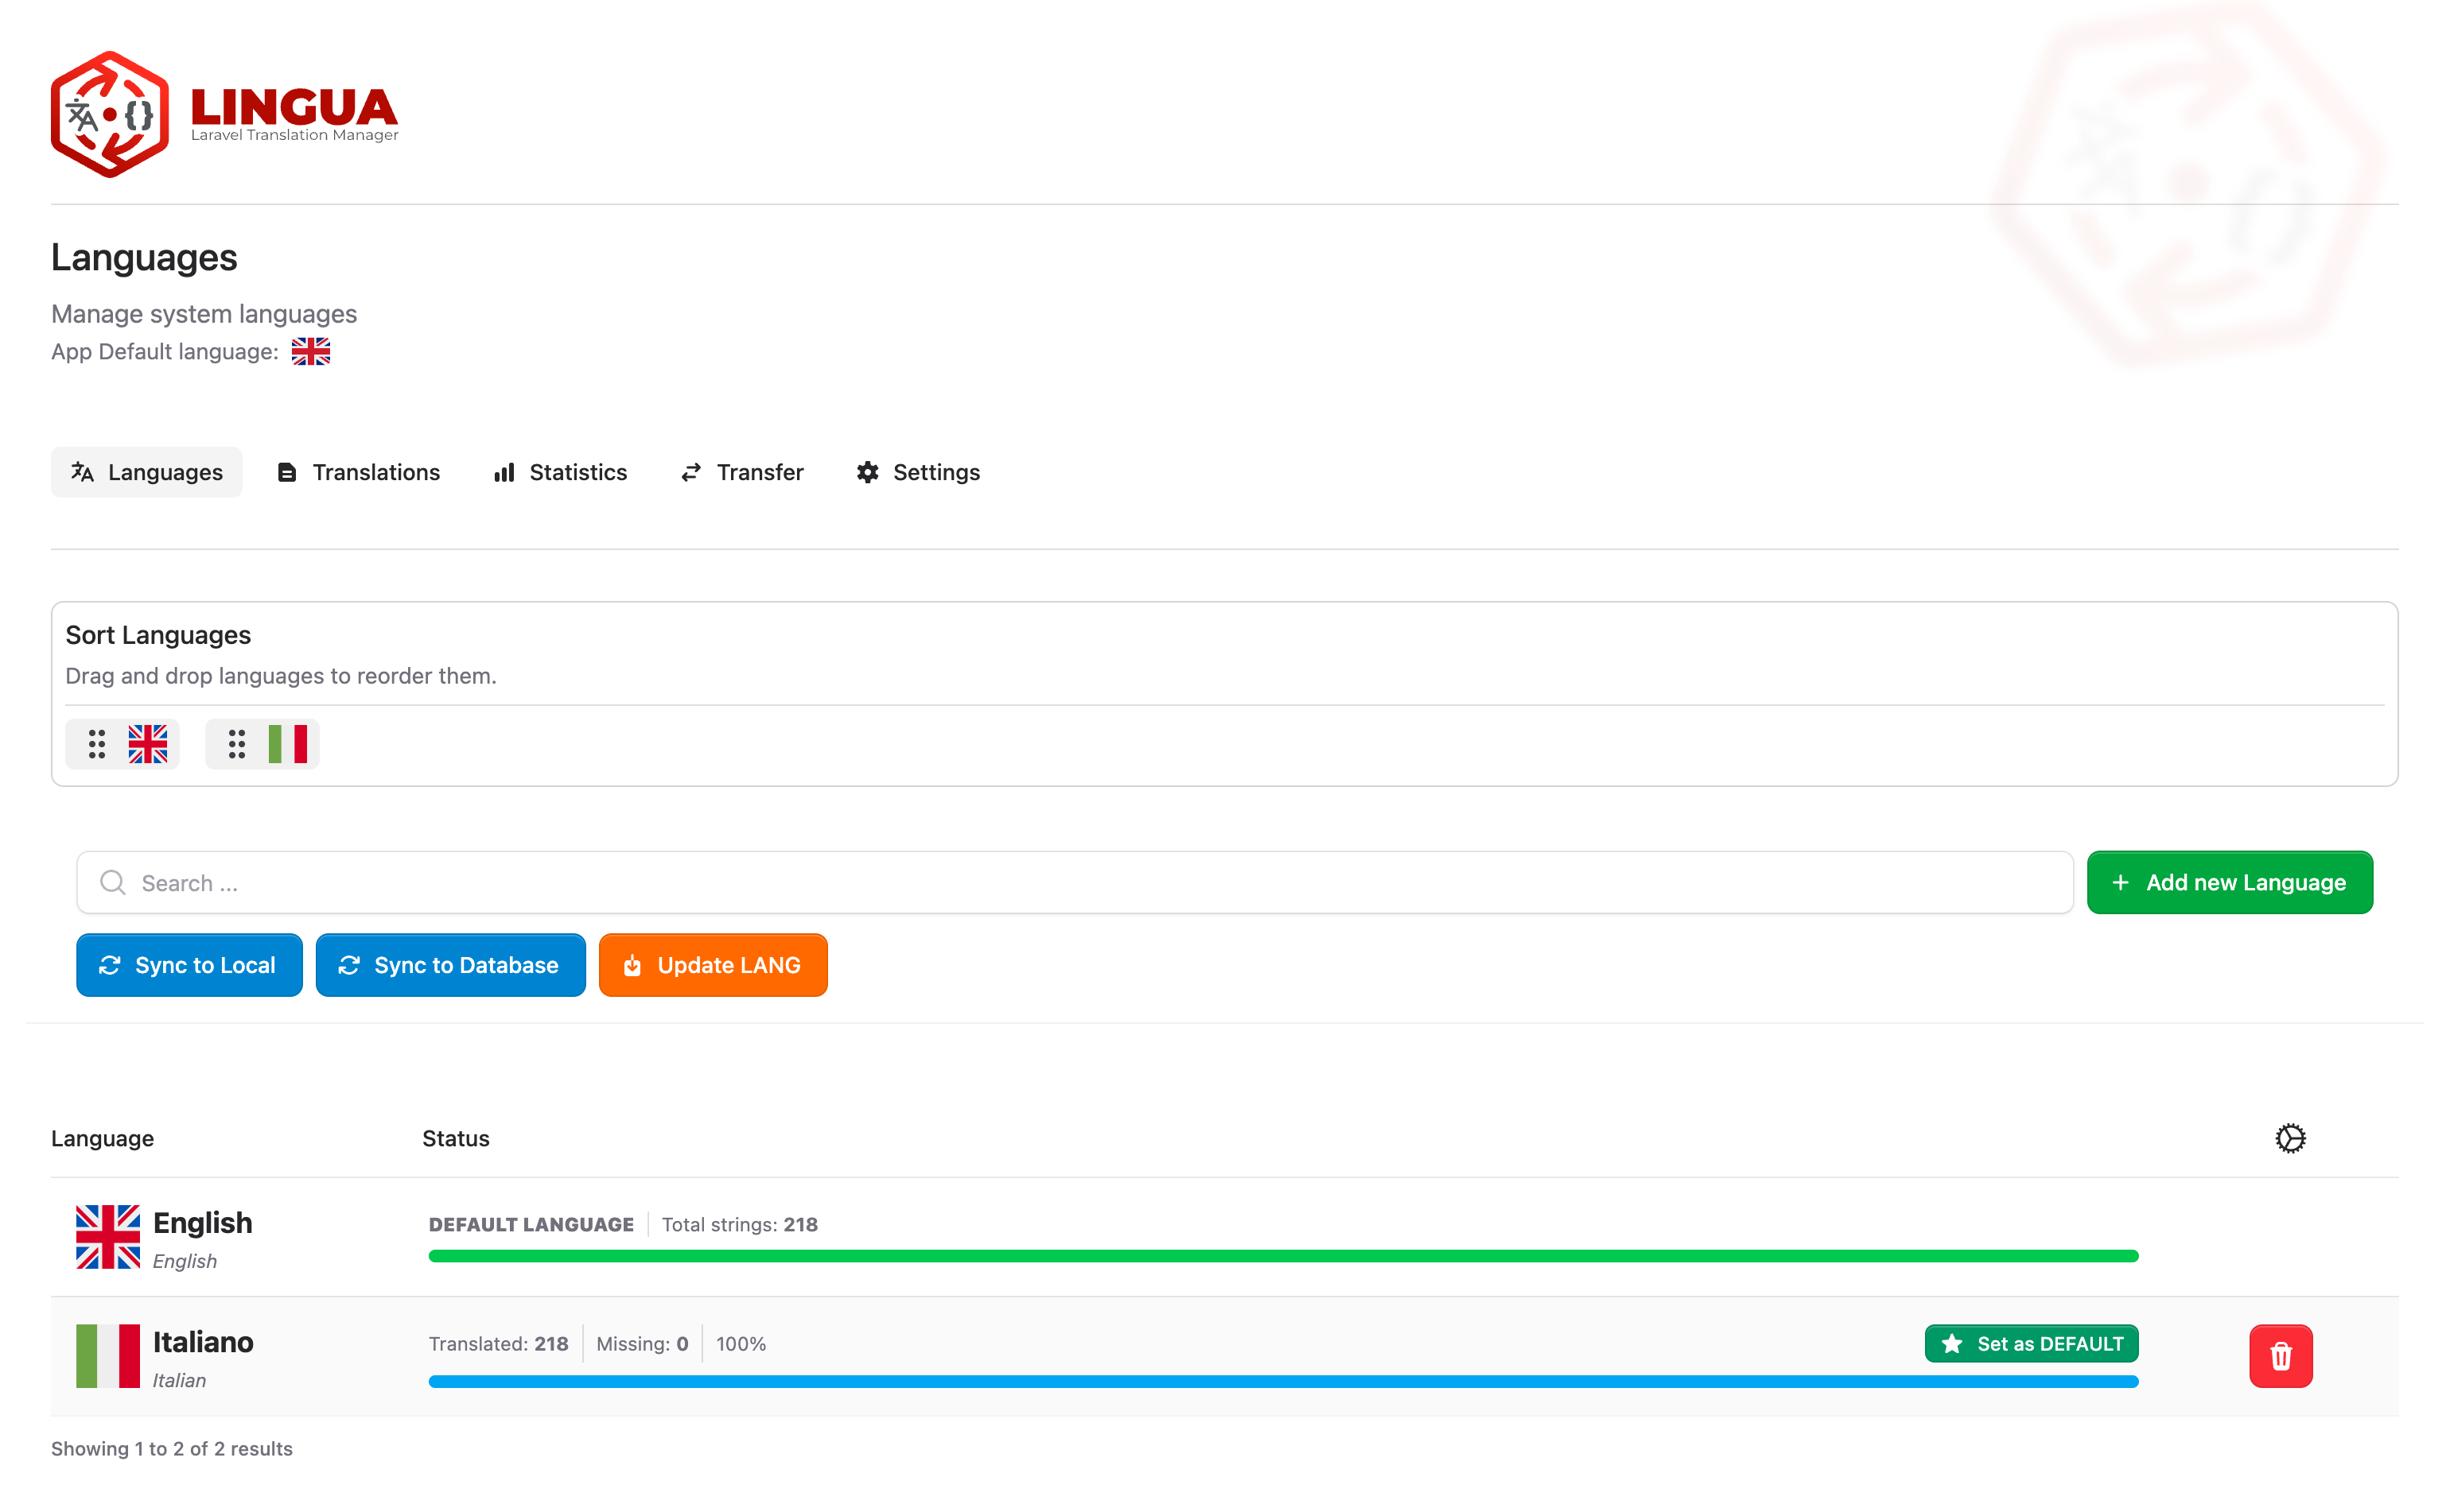Open the Settings tab
This screenshot has width=2450, height=1512.
(x=919, y=472)
